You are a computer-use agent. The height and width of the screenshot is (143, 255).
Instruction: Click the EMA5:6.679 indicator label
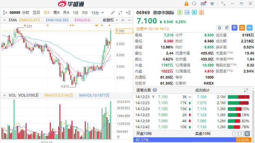(x=30, y=20)
